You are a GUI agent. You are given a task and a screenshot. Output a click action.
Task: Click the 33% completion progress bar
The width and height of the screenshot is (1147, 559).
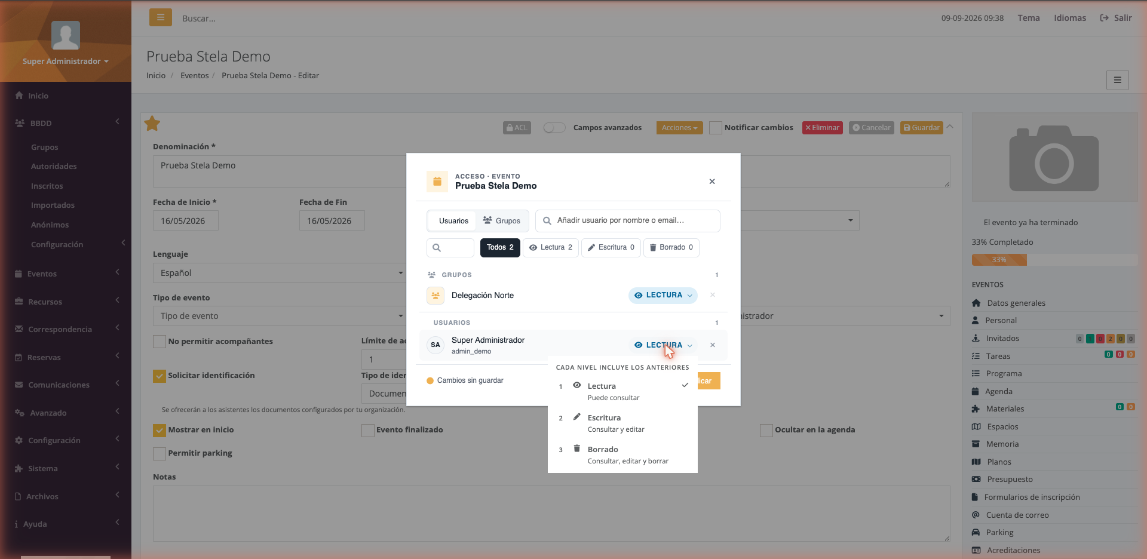coord(1054,260)
